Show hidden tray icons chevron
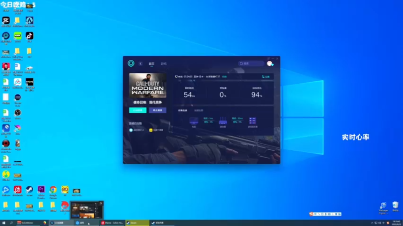The image size is (403, 226). [372, 223]
